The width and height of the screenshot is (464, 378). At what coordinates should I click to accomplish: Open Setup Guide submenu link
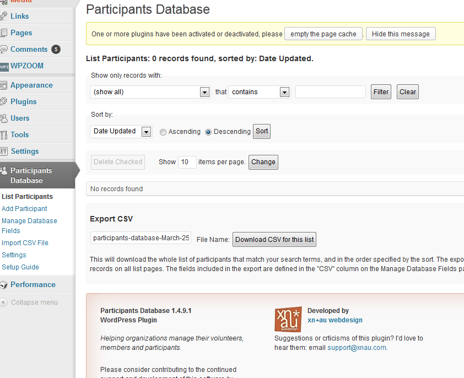click(20, 267)
